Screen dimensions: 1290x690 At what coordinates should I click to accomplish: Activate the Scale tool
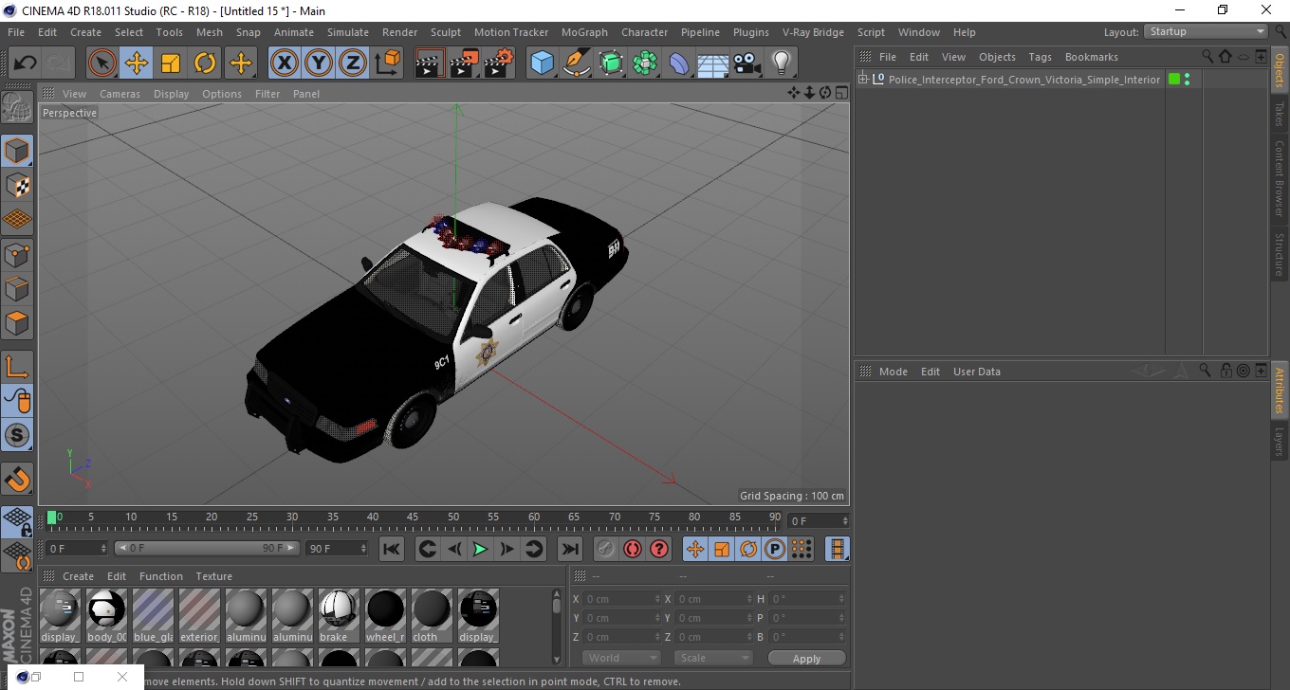(171, 64)
